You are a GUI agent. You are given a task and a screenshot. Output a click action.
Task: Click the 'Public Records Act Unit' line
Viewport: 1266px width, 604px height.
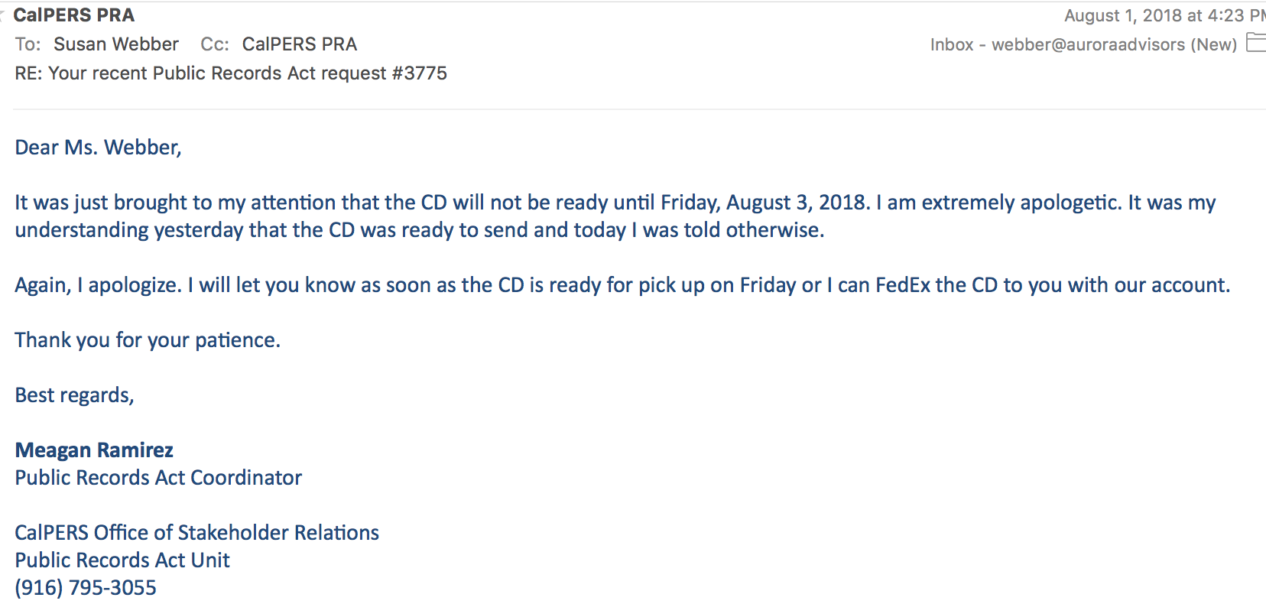(122, 560)
